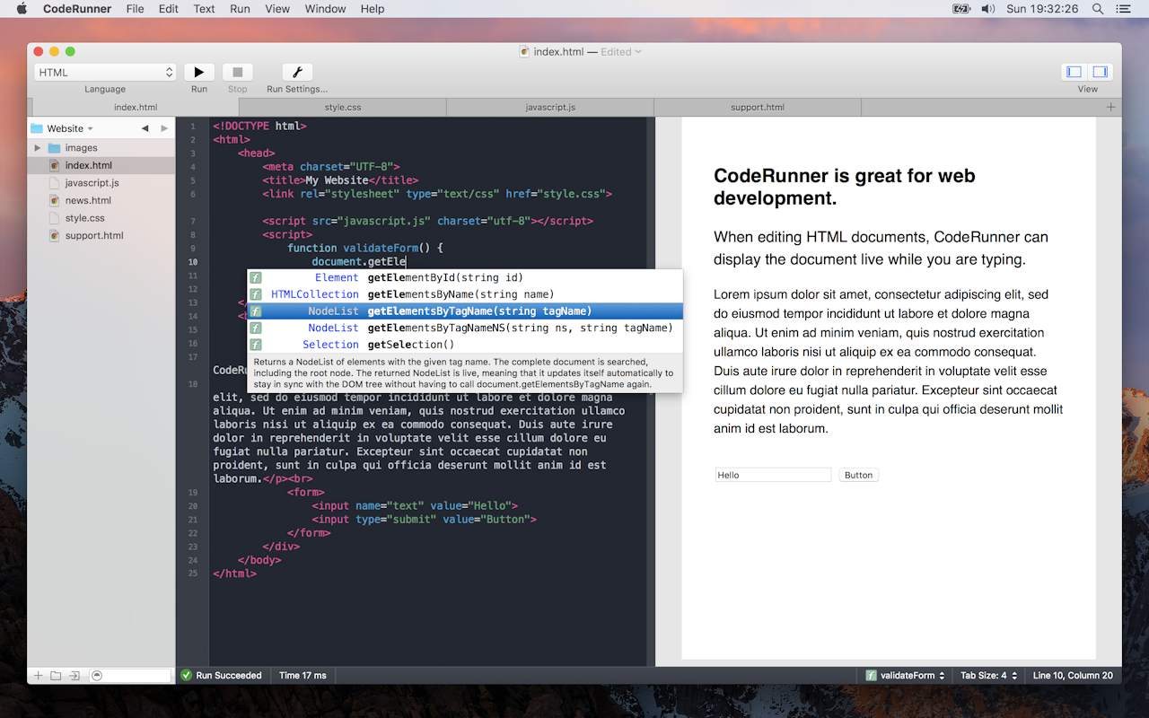Click the Run play button
1149x718 pixels.
point(198,73)
